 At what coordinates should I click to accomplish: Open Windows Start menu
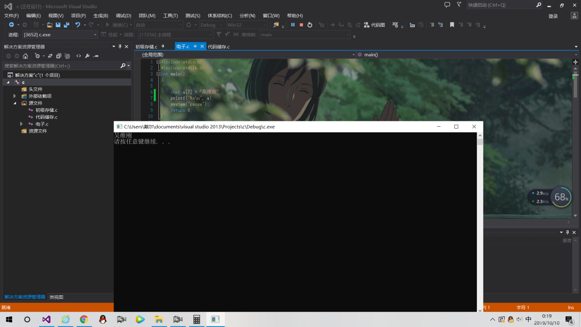tap(9, 319)
